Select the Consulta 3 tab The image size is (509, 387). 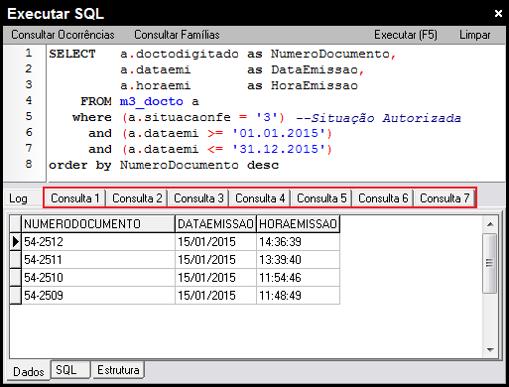pos(198,198)
